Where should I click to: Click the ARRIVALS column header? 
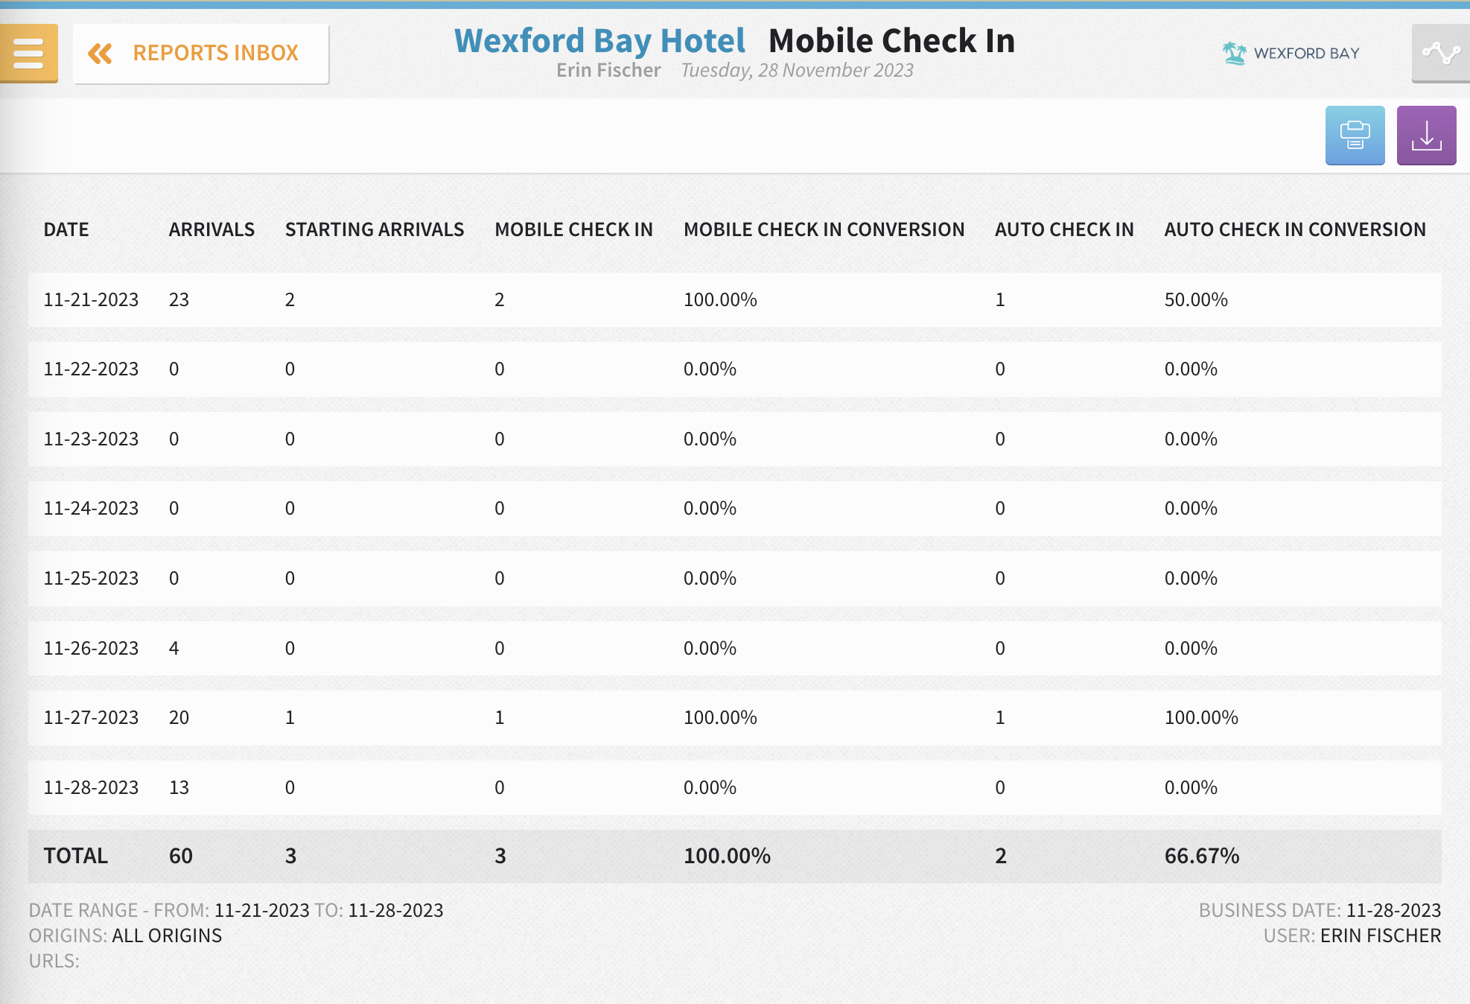[x=211, y=229]
